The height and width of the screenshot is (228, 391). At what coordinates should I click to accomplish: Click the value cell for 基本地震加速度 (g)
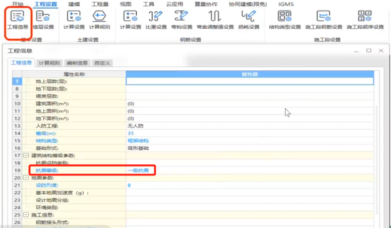coord(250,193)
